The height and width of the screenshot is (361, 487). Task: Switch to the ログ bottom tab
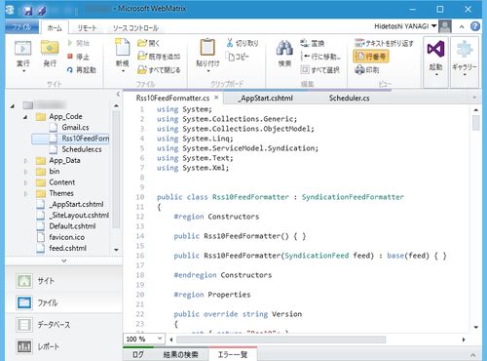(x=138, y=354)
